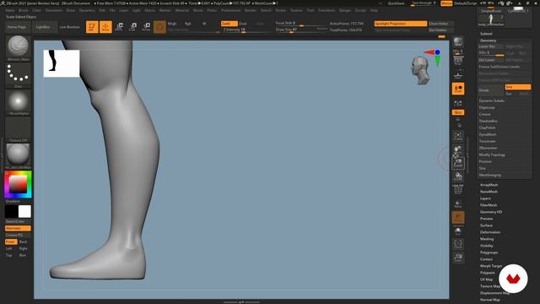540x304 pixels.
Task: Click the Divide button
Action: [491, 90]
